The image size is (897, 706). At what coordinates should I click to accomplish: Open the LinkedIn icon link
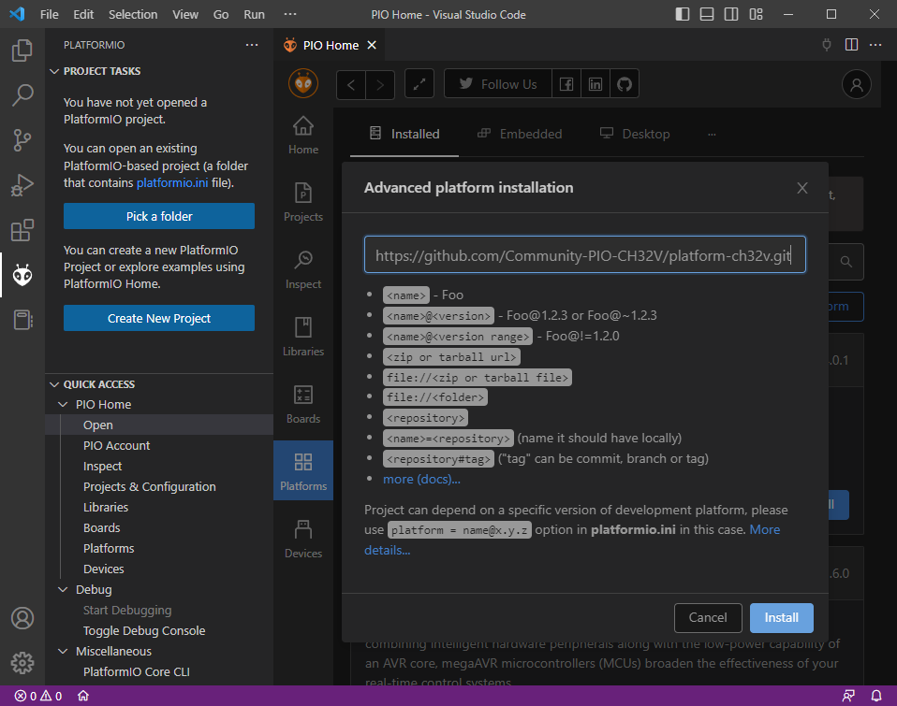tap(596, 84)
